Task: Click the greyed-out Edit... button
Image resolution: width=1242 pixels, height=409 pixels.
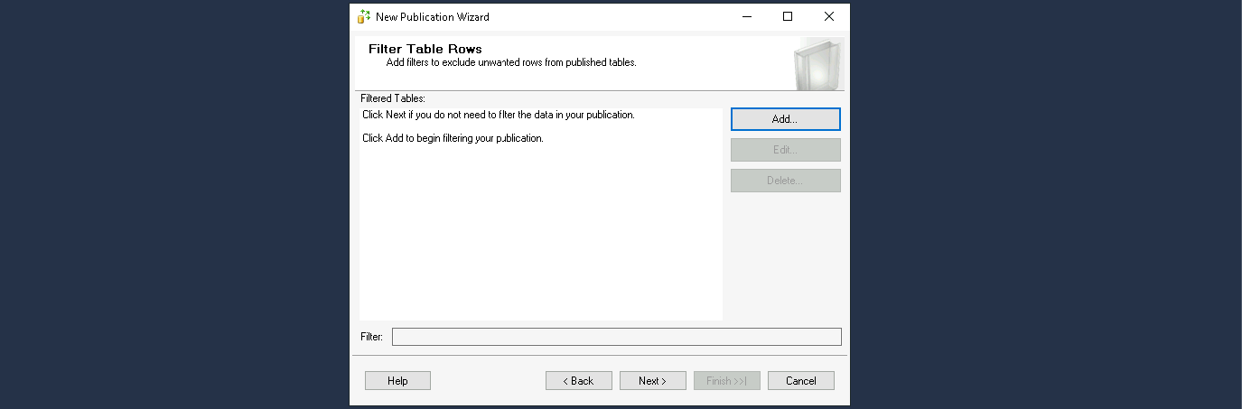Action: coord(785,150)
